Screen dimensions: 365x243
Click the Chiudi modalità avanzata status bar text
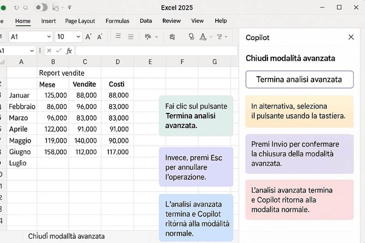pyautogui.click(x=66, y=237)
